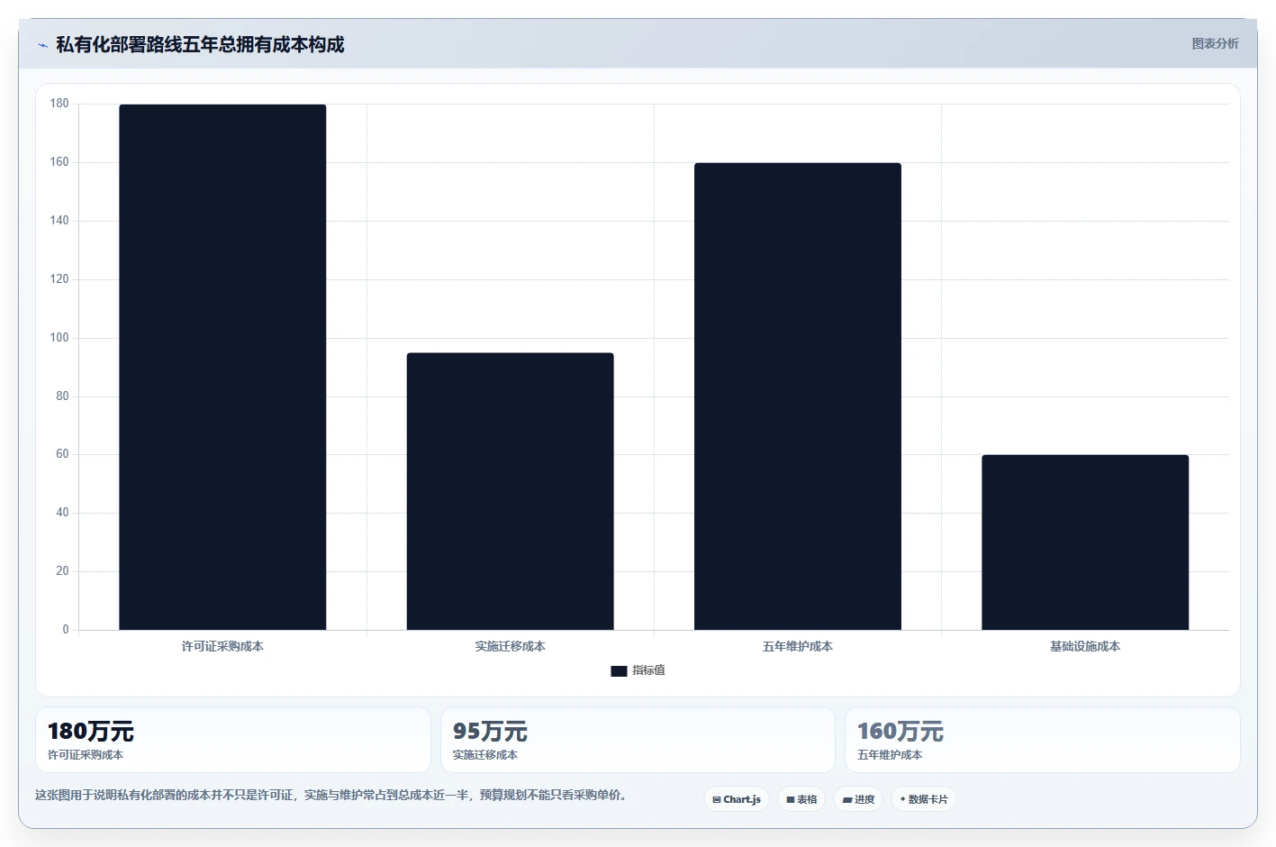
Task: Toggle the 指标值 legend label
Action: (648, 670)
